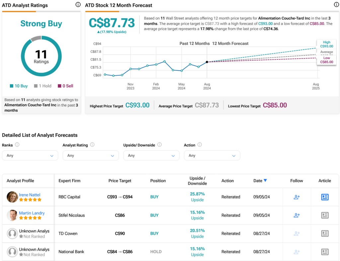Click info icon next to Upside/Downside filter
Image resolution: width=340 pixels, height=261 pixels.
click(159, 145)
